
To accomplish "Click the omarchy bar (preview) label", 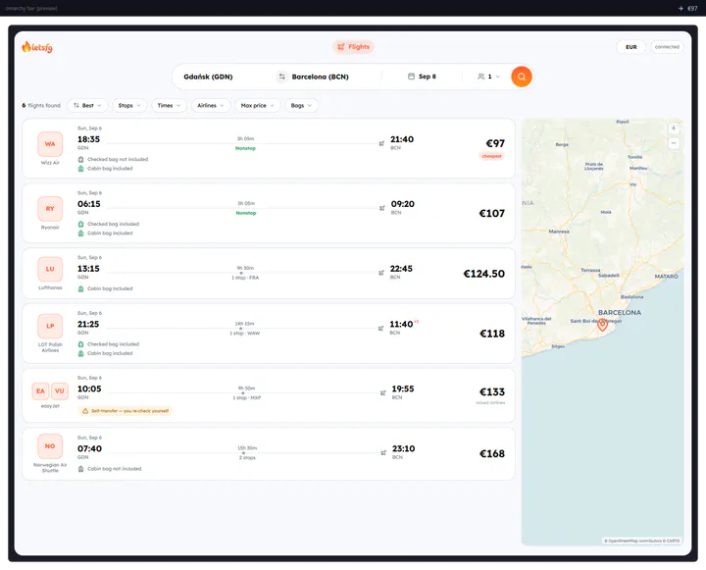I will (31, 8).
